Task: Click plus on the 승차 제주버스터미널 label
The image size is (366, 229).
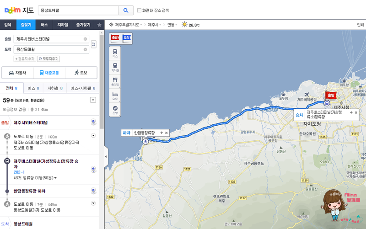Action: (351, 112)
